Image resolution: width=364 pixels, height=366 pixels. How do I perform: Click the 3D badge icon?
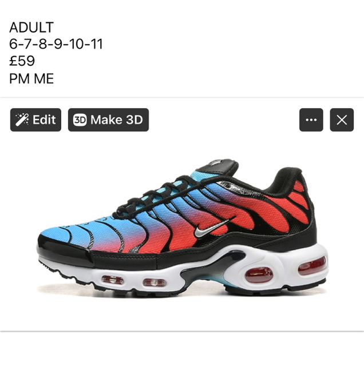click(80, 120)
